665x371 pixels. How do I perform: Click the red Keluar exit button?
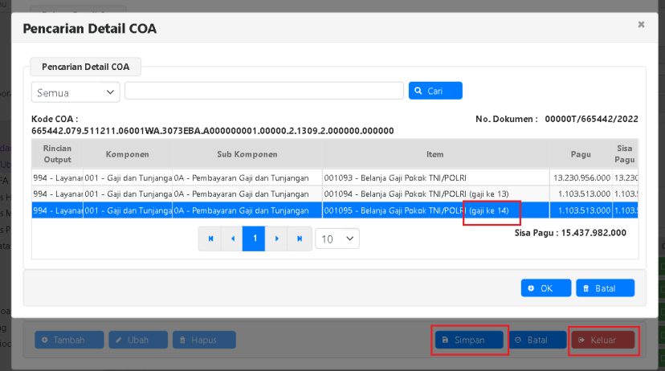tap(602, 340)
